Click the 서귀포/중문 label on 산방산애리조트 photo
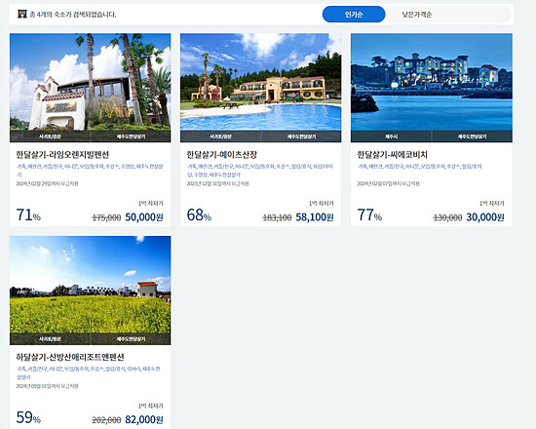 [50, 339]
